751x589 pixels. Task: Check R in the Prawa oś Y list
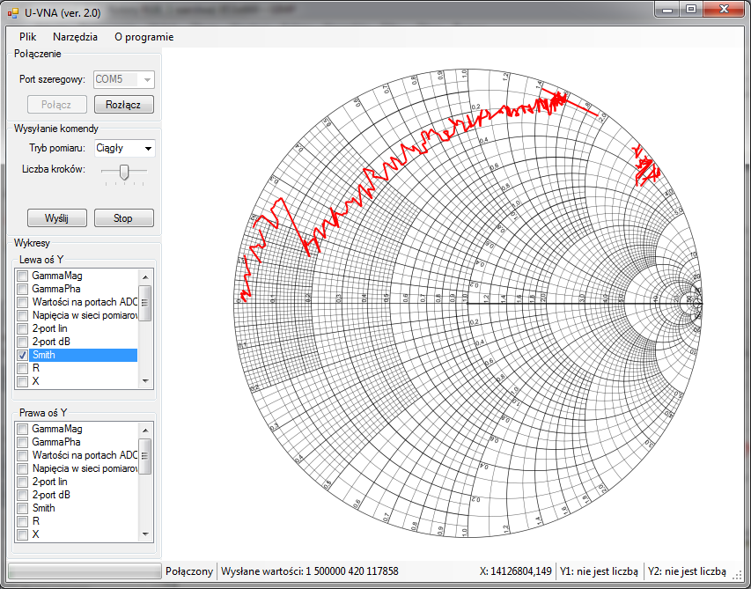click(23, 521)
